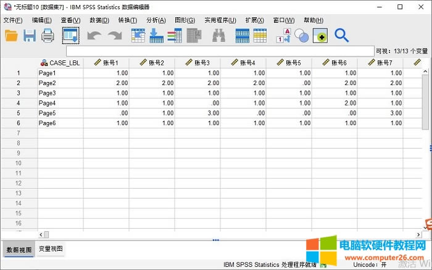The width and height of the screenshot is (432, 270).
Task: Click the Print icon in toolbar
Action: (48, 36)
